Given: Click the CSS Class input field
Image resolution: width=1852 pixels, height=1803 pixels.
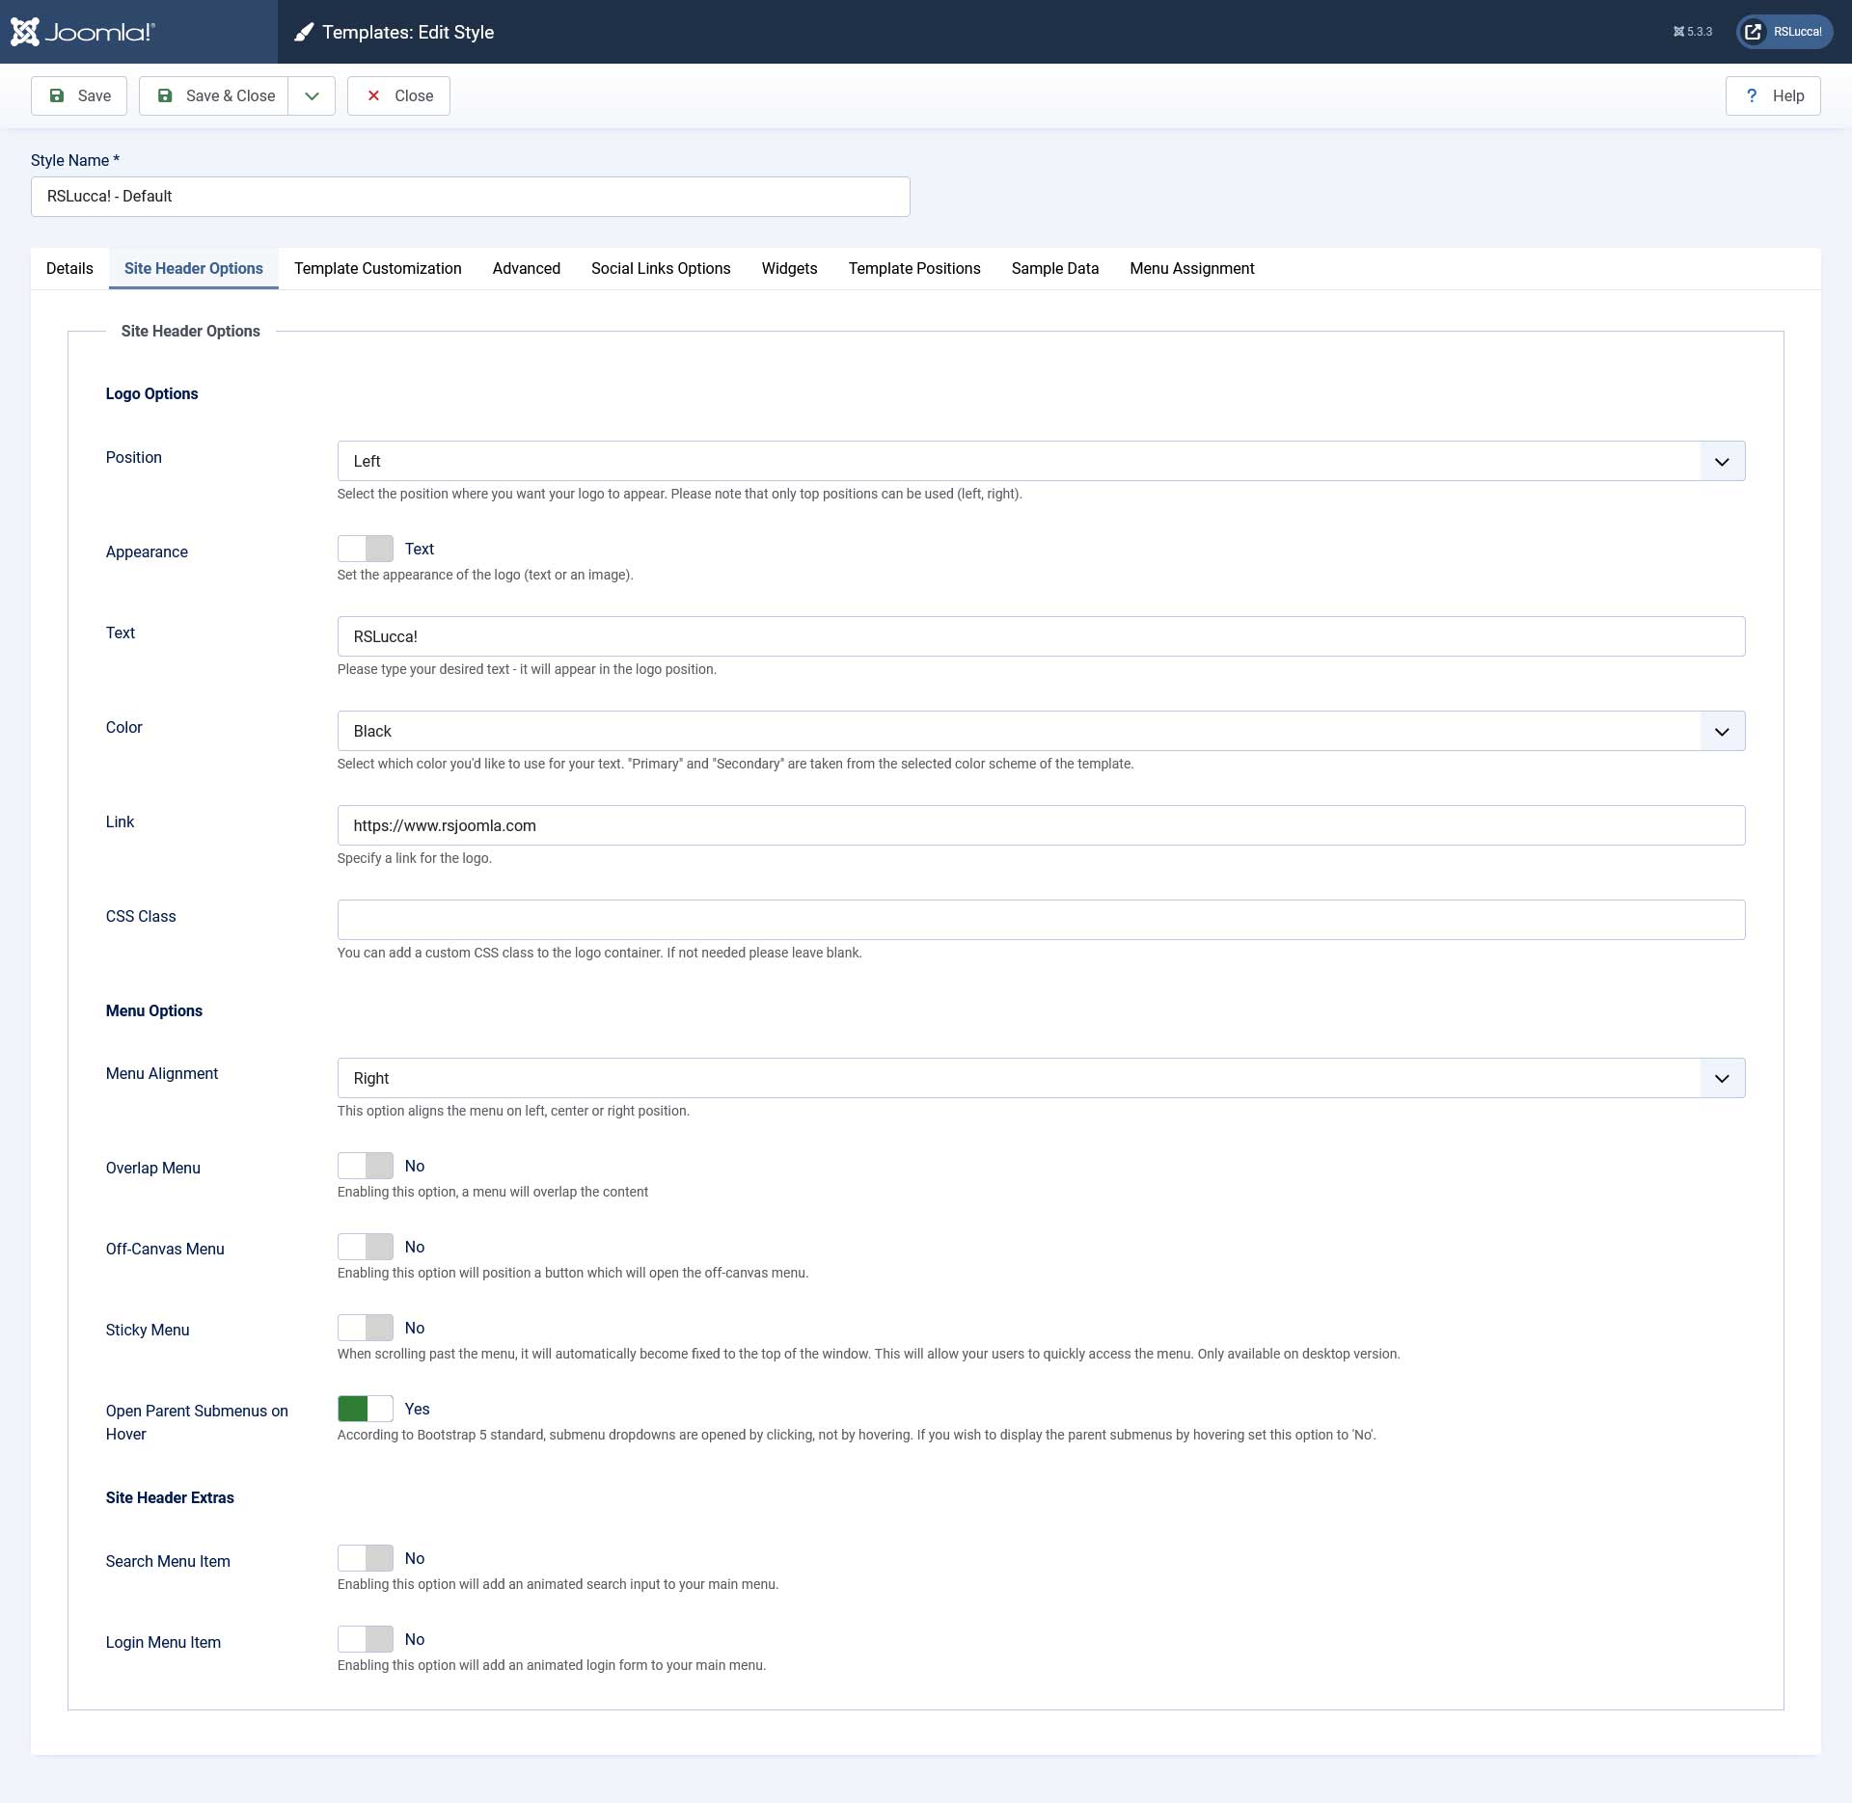Looking at the screenshot, I should pos(1040,920).
